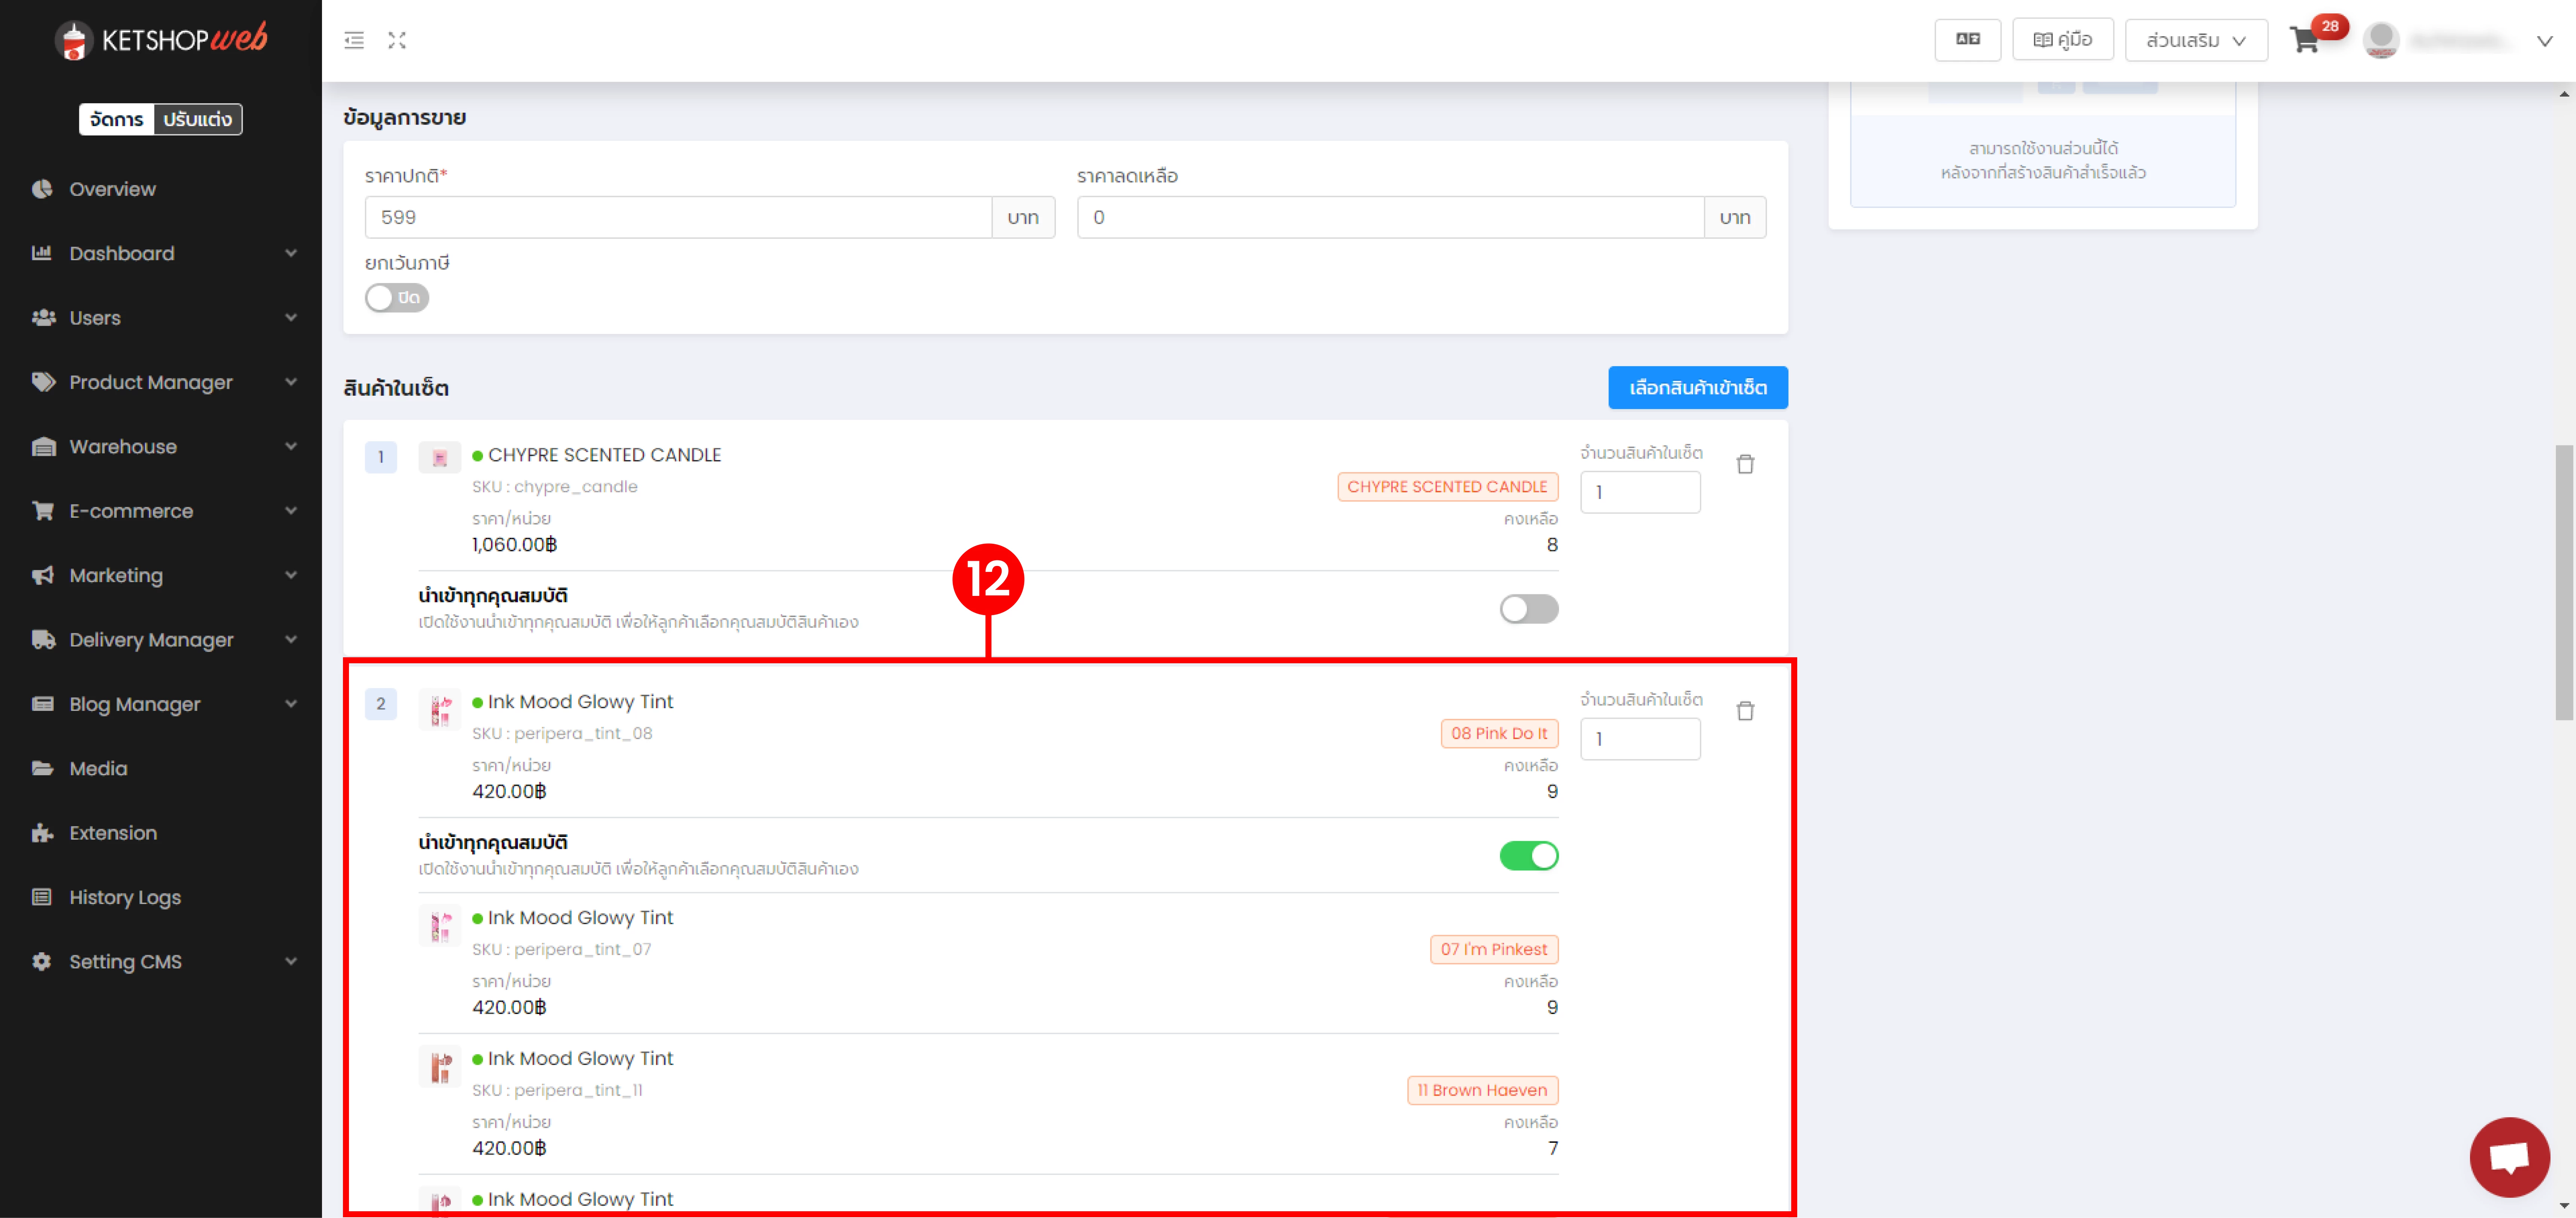Collapse the sidebar with the menu-fold icon

coord(354,40)
